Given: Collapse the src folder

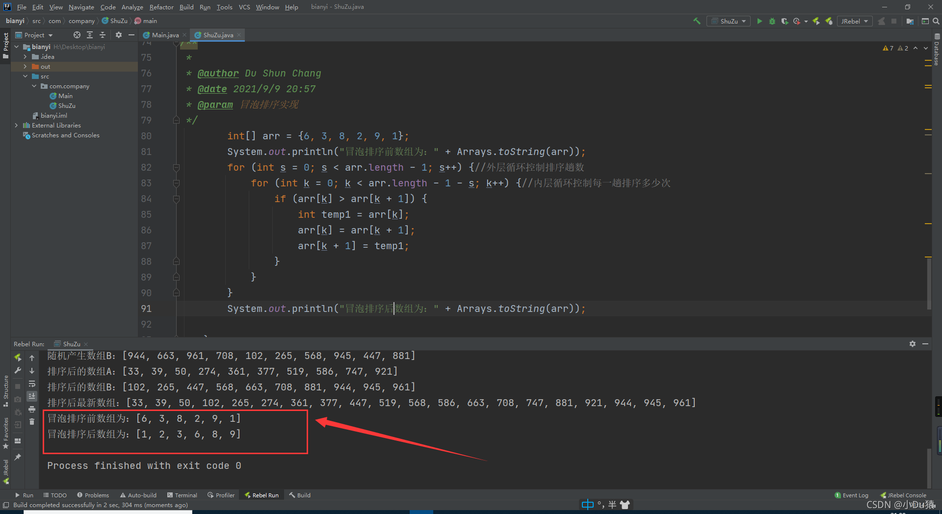Looking at the screenshot, I should click(x=25, y=76).
